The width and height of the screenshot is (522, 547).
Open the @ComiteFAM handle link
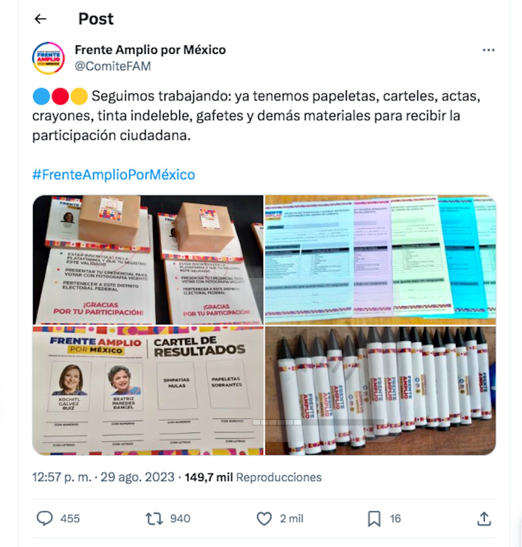(x=113, y=66)
